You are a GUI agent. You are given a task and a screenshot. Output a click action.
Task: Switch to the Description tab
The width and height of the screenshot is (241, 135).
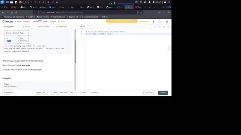(9, 27)
